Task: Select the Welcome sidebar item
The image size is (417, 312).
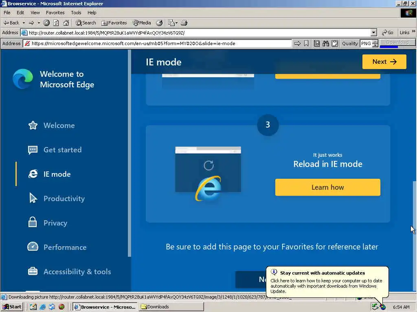Action: (59, 125)
